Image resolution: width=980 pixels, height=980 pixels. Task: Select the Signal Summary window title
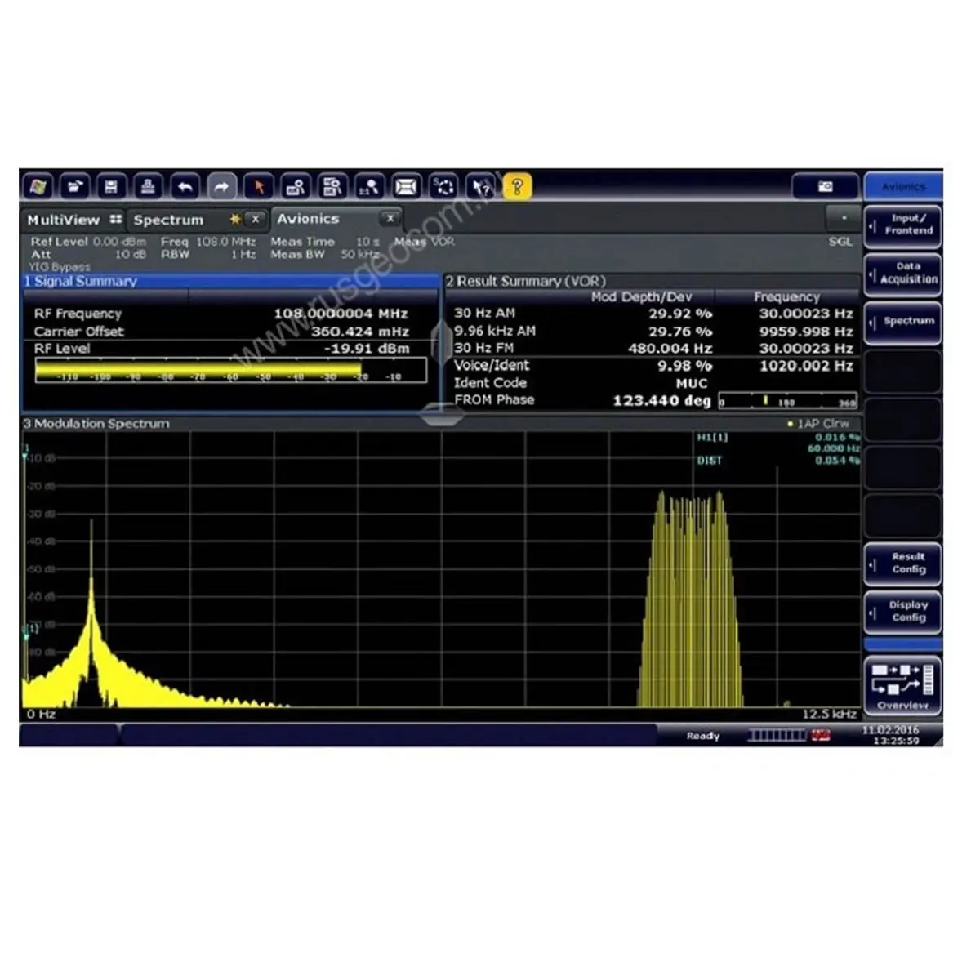click(82, 282)
